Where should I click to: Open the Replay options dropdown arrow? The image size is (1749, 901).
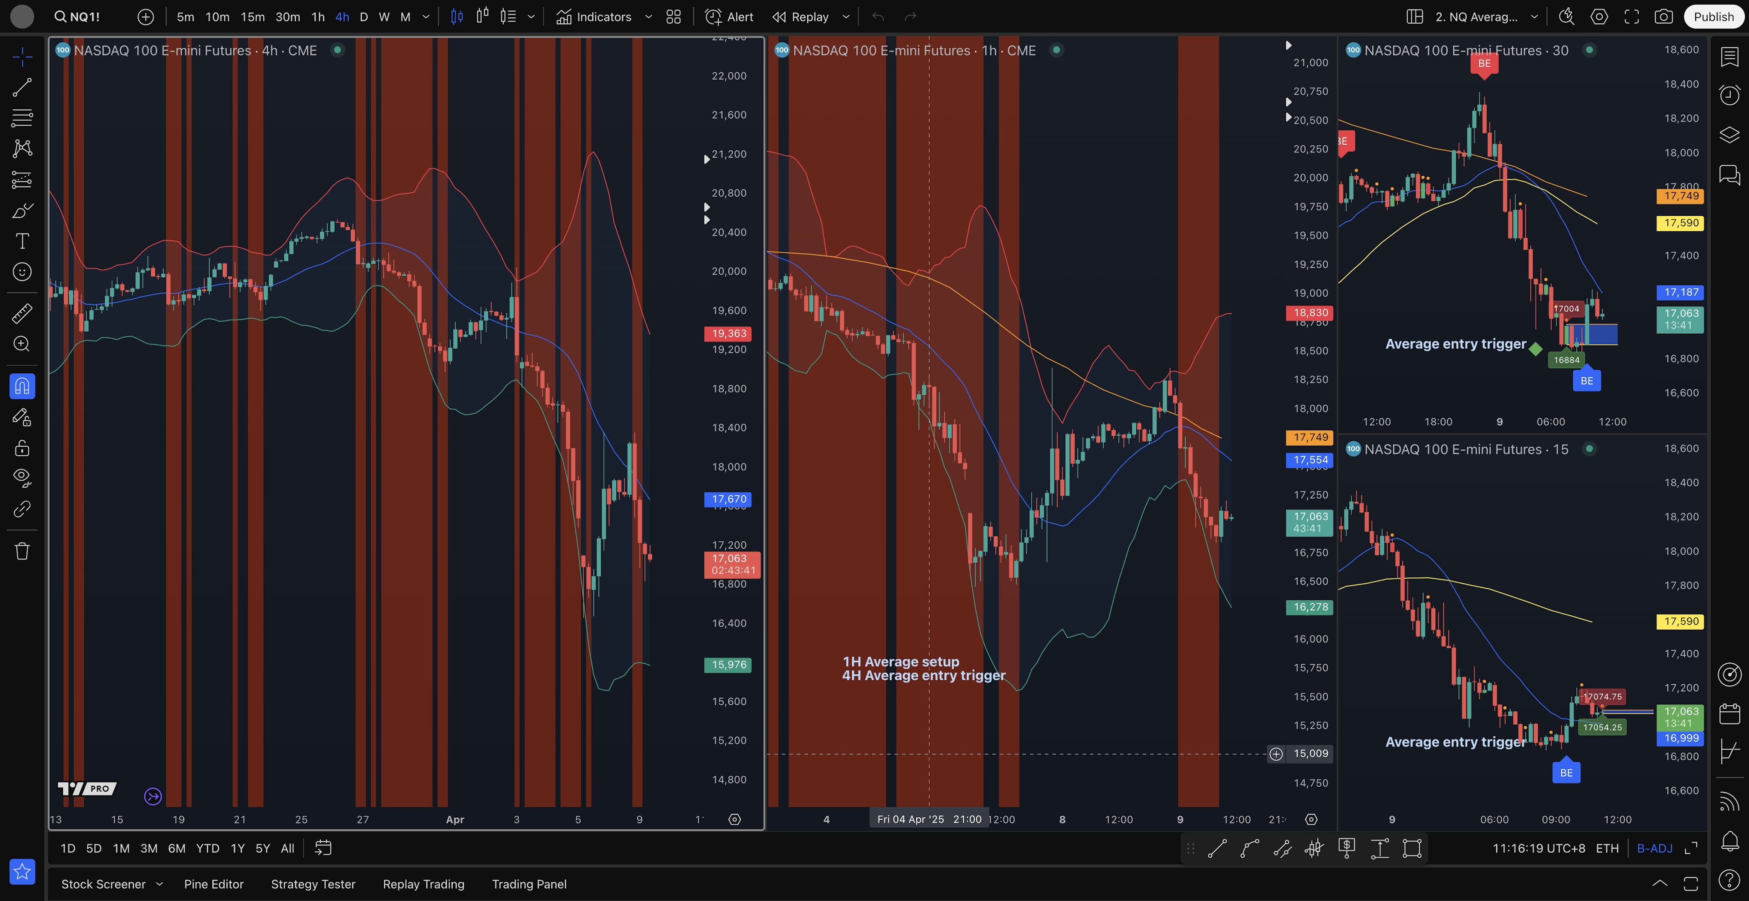(846, 17)
